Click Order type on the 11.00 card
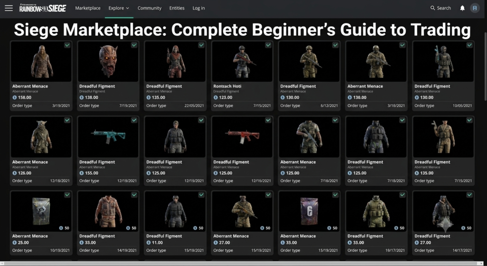The height and width of the screenshot is (266, 487). [x=156, y=250]
